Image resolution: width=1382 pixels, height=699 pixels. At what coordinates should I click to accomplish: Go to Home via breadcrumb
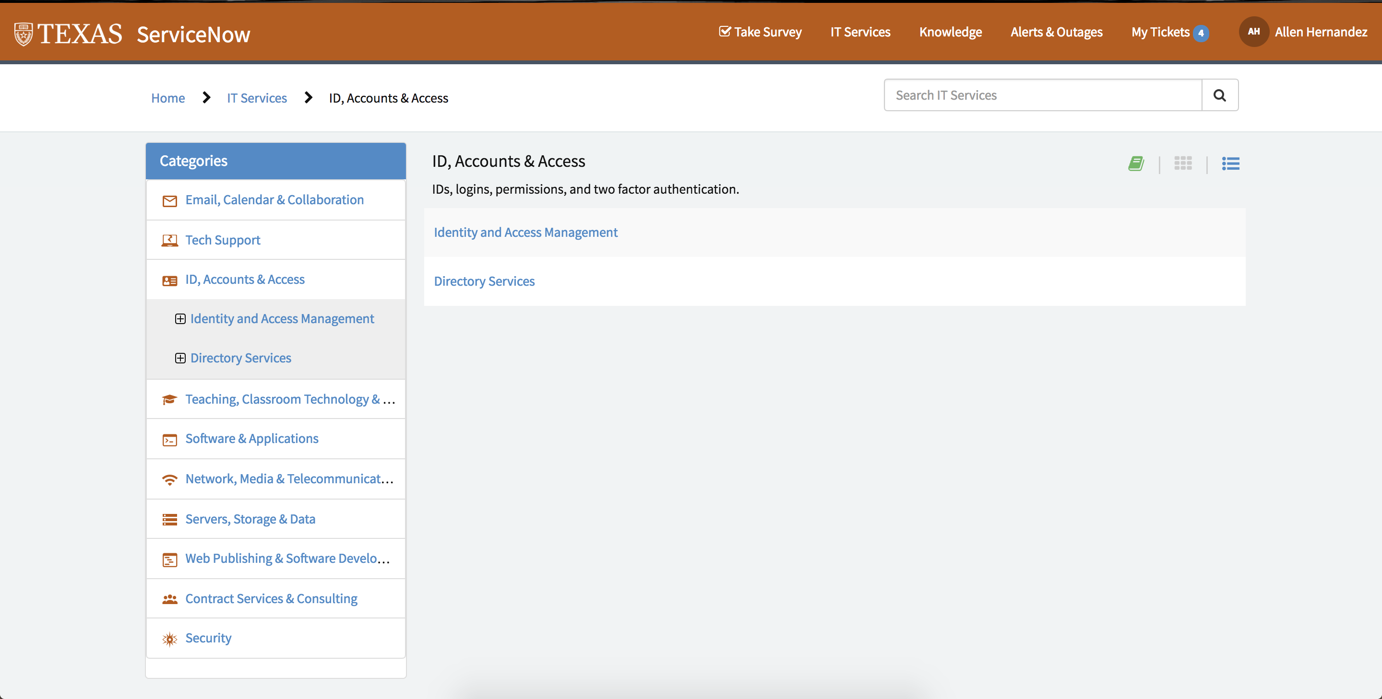167,98
